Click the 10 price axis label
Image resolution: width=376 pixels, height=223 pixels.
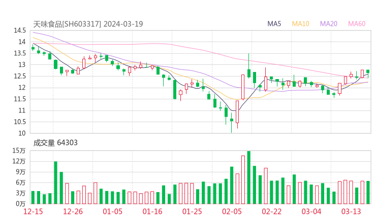click(x=22, y=133)
